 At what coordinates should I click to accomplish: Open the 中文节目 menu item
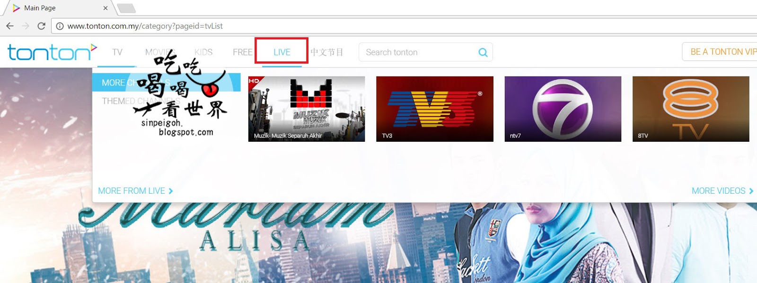pyautogui.click(x=327, y=52)
